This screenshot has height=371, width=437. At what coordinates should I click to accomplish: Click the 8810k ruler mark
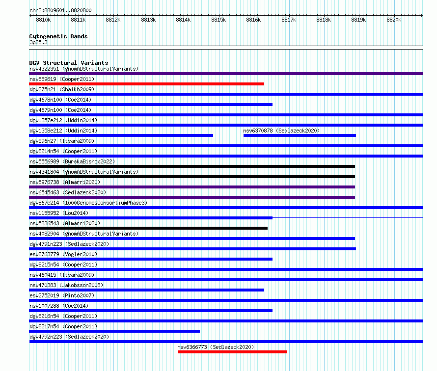pos(44,20)
